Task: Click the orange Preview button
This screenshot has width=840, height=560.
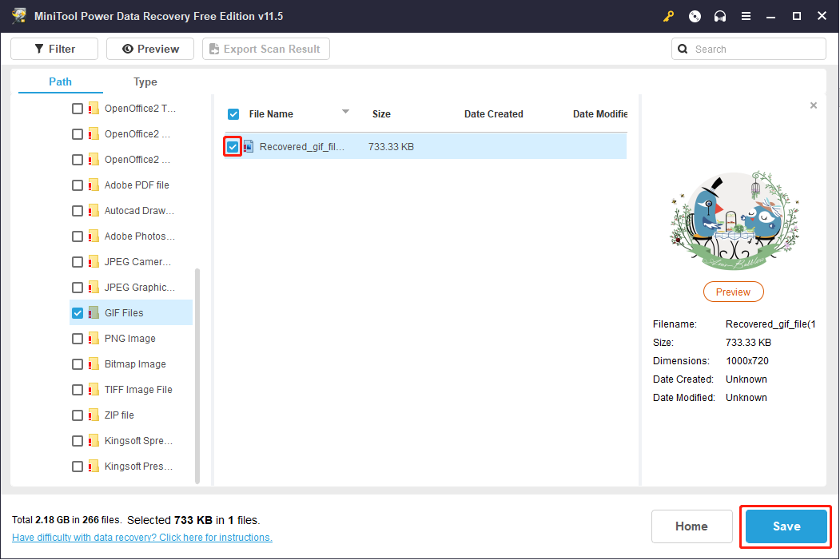Action: (734, 292)
